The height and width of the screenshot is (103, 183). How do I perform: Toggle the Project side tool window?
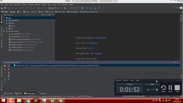pos(1,19)
